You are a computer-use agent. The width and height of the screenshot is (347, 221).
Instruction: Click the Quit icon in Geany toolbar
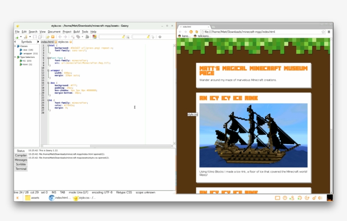160,37
